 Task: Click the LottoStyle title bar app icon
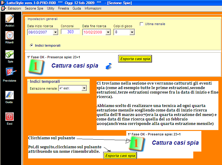(3, 3)
